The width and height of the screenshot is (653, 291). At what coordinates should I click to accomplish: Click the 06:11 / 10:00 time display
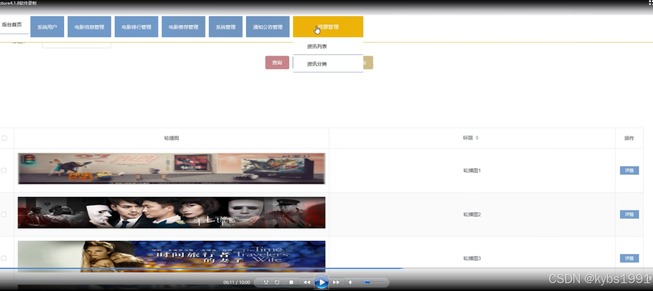click(236, 282)
